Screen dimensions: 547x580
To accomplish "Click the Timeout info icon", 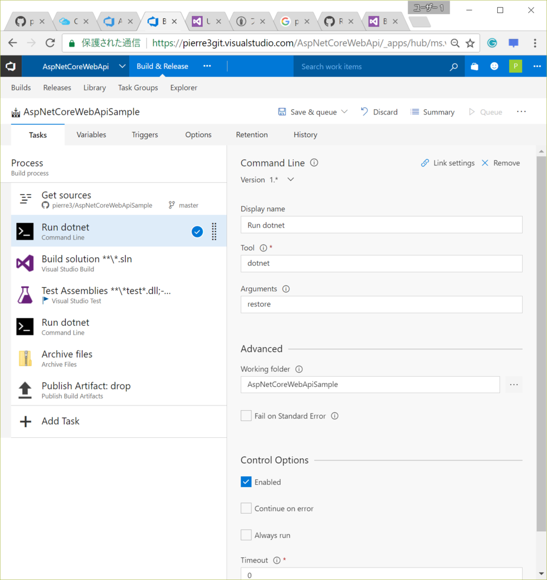I will pyautogui.click(x=277, y=560).
